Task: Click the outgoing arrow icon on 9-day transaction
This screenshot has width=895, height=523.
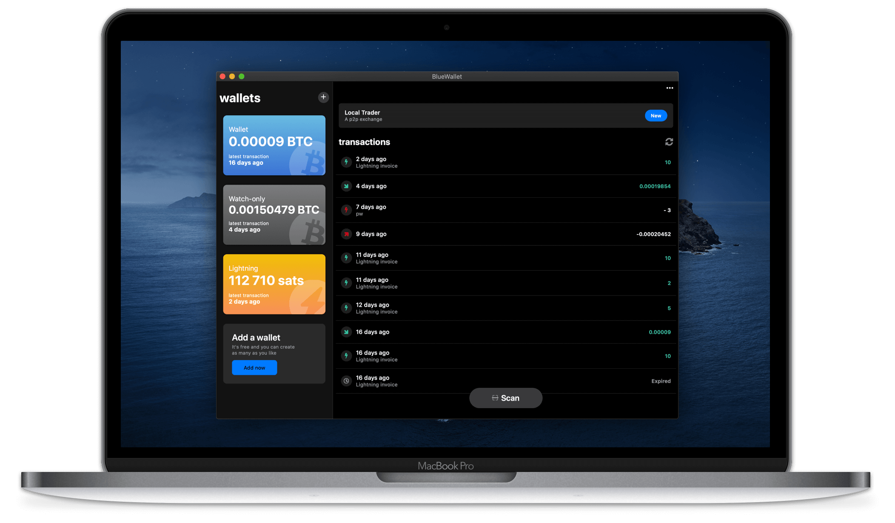Action: (346, 234)
